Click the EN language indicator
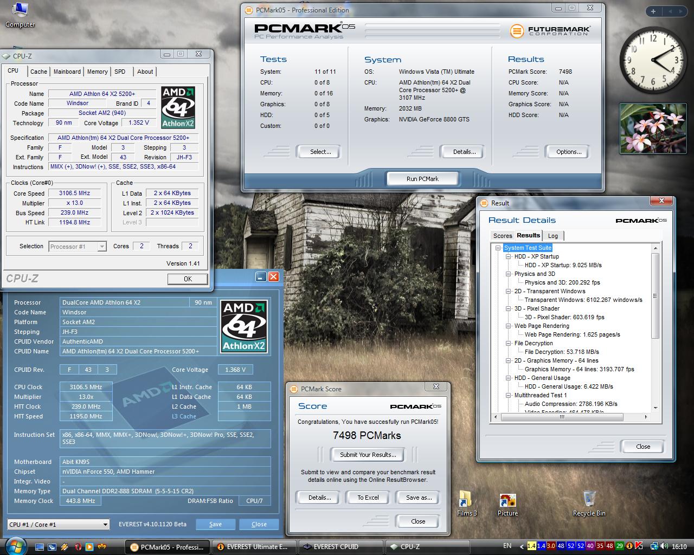 click(507, 546)
